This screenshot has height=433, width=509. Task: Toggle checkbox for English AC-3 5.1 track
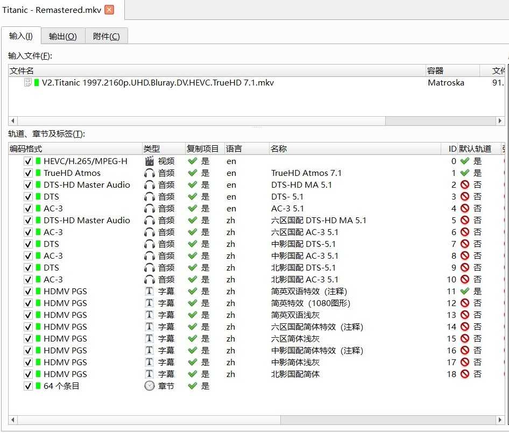[28, 208]
